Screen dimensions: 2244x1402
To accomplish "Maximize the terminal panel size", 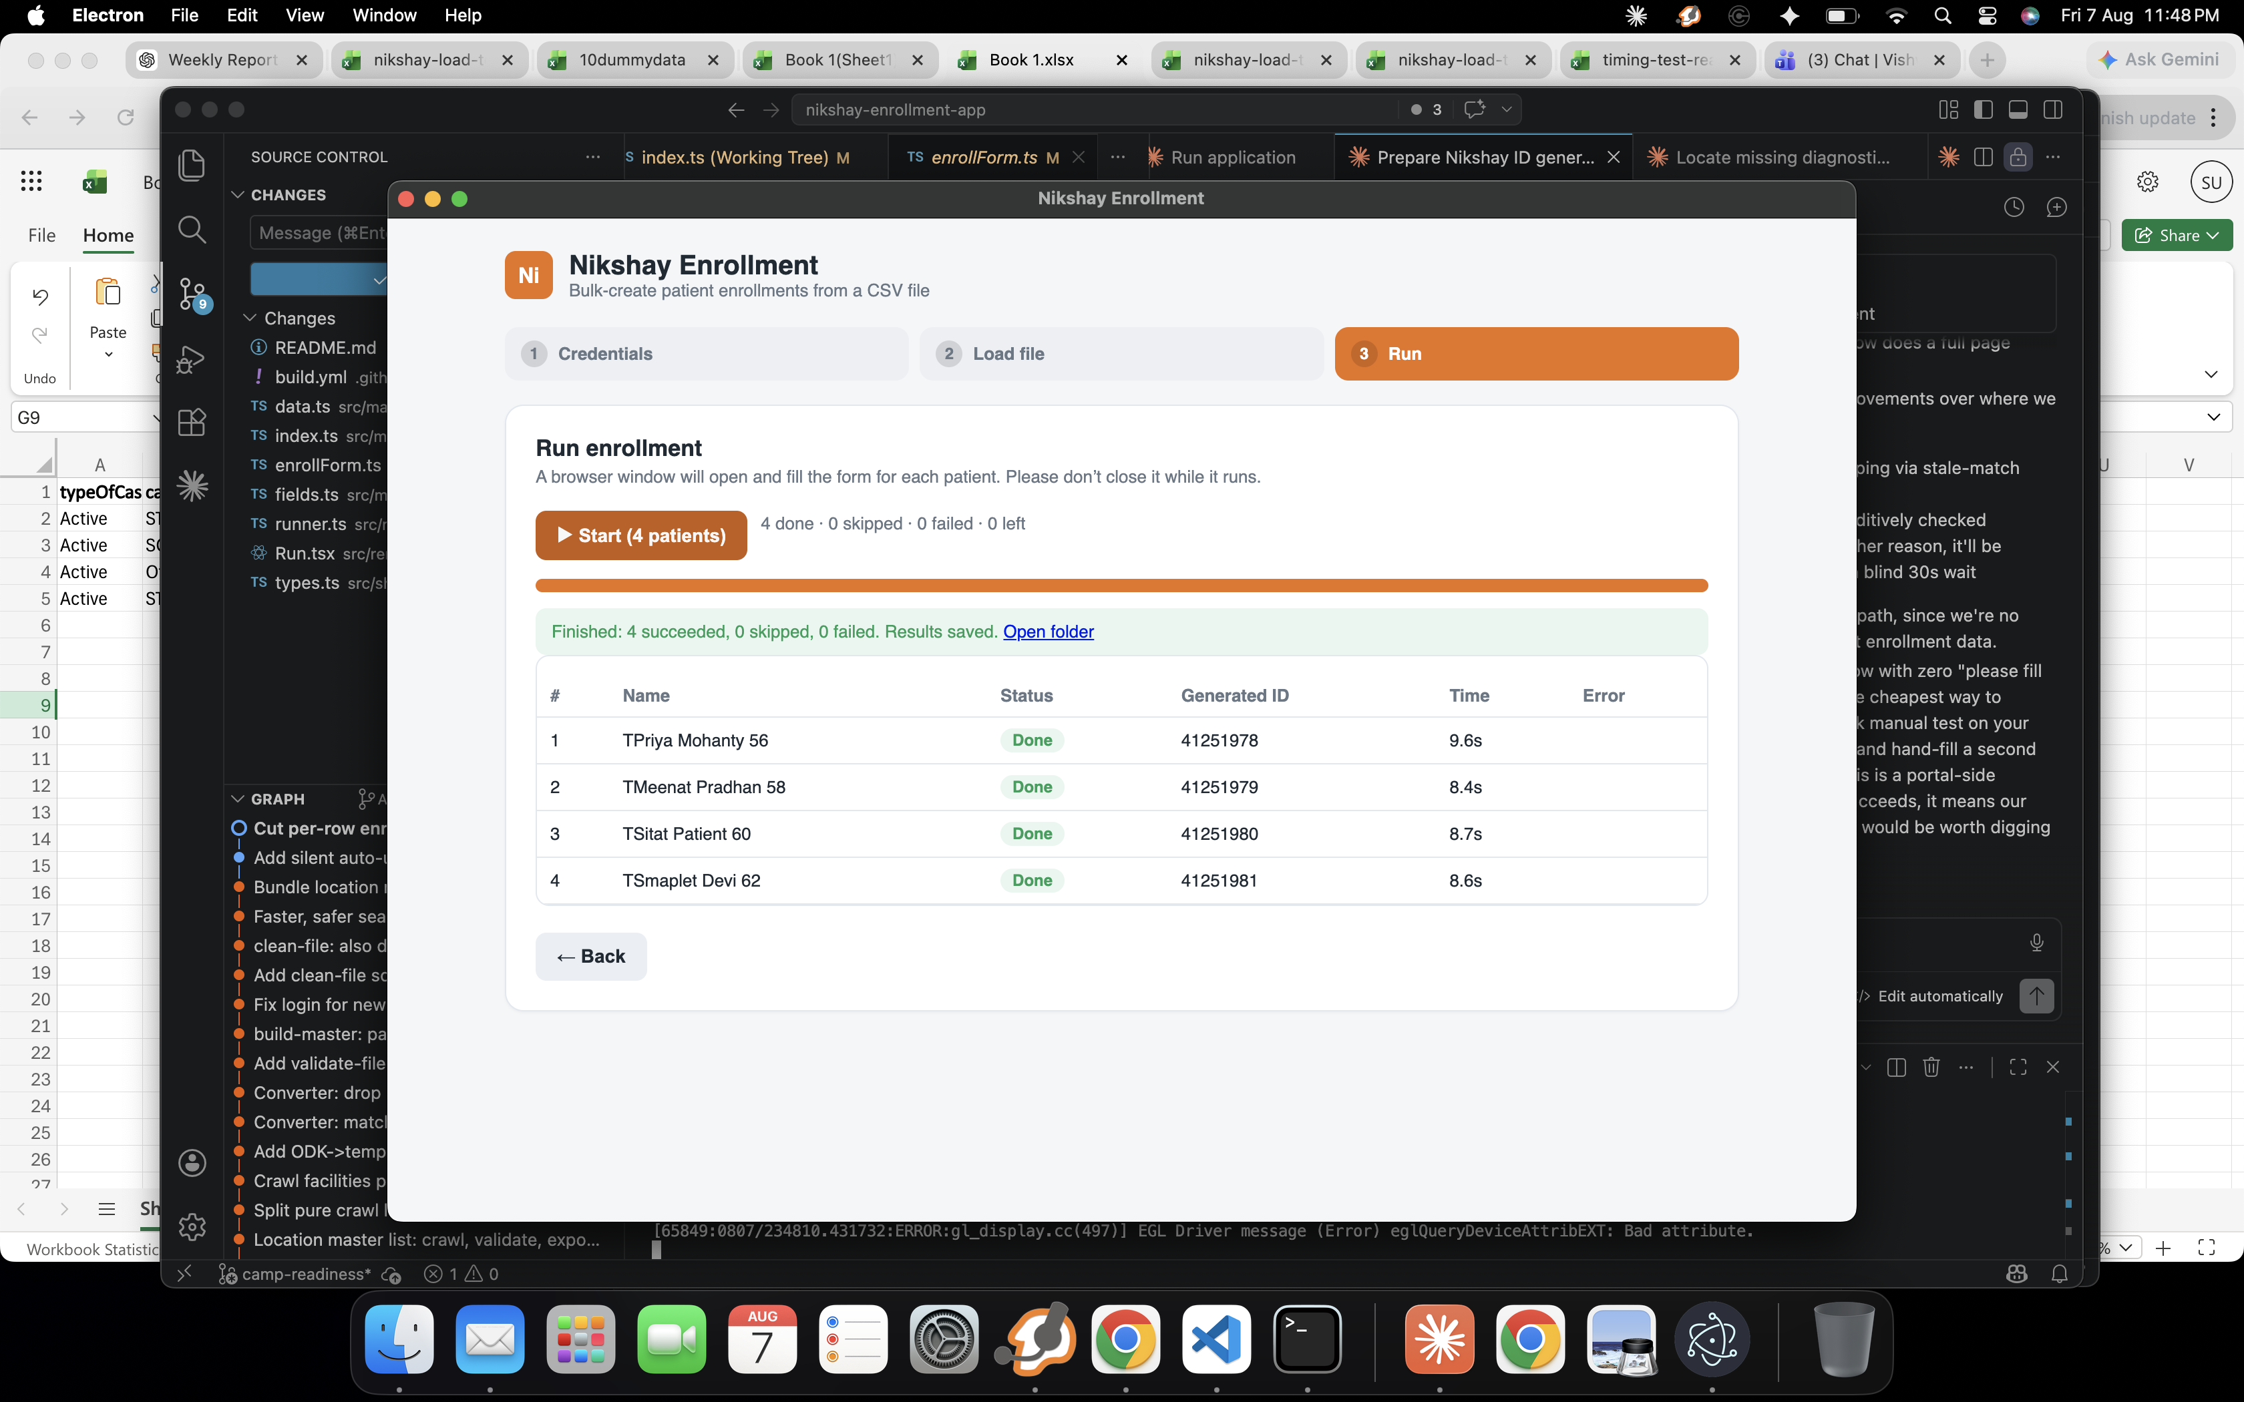I will (2018, 1068).
